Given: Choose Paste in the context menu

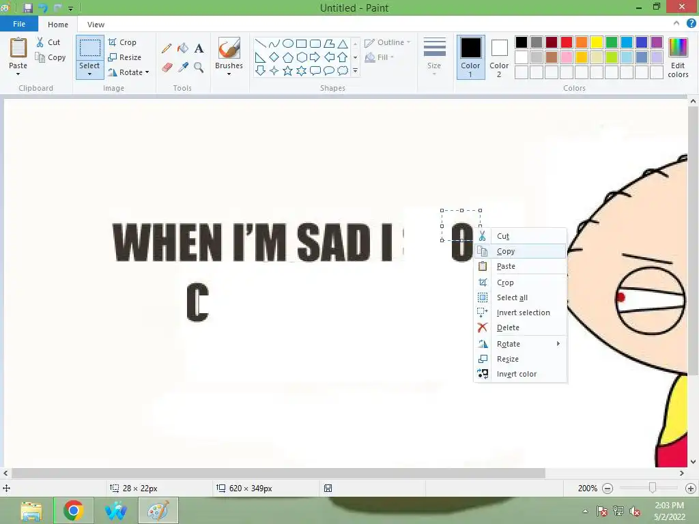Looking at the screenshot, I should pyautogui.click(x=521, y=266).
